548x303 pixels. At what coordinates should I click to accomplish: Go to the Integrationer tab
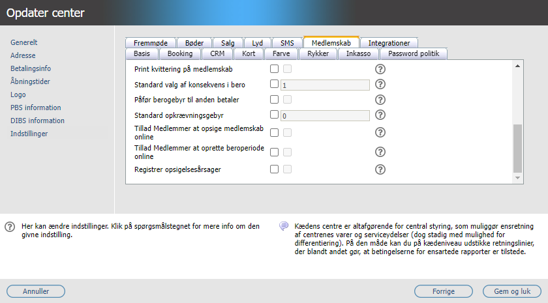(x=389, y=43)
